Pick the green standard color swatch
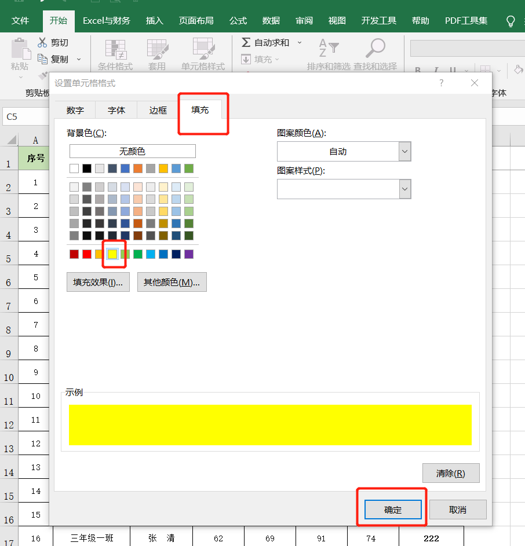This screenshot has height=546, width=525. tap(138, 254)
